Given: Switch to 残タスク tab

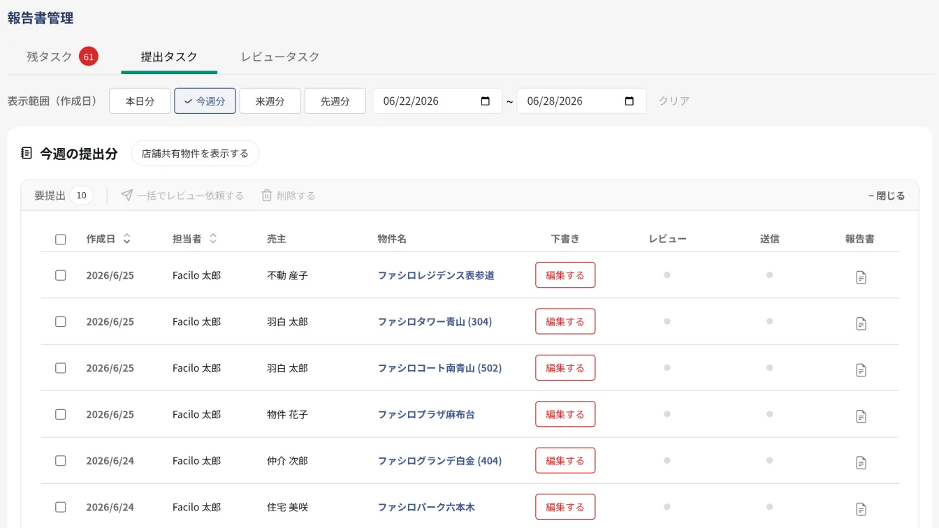Looking at the screenshot, I should pos(62,57).
